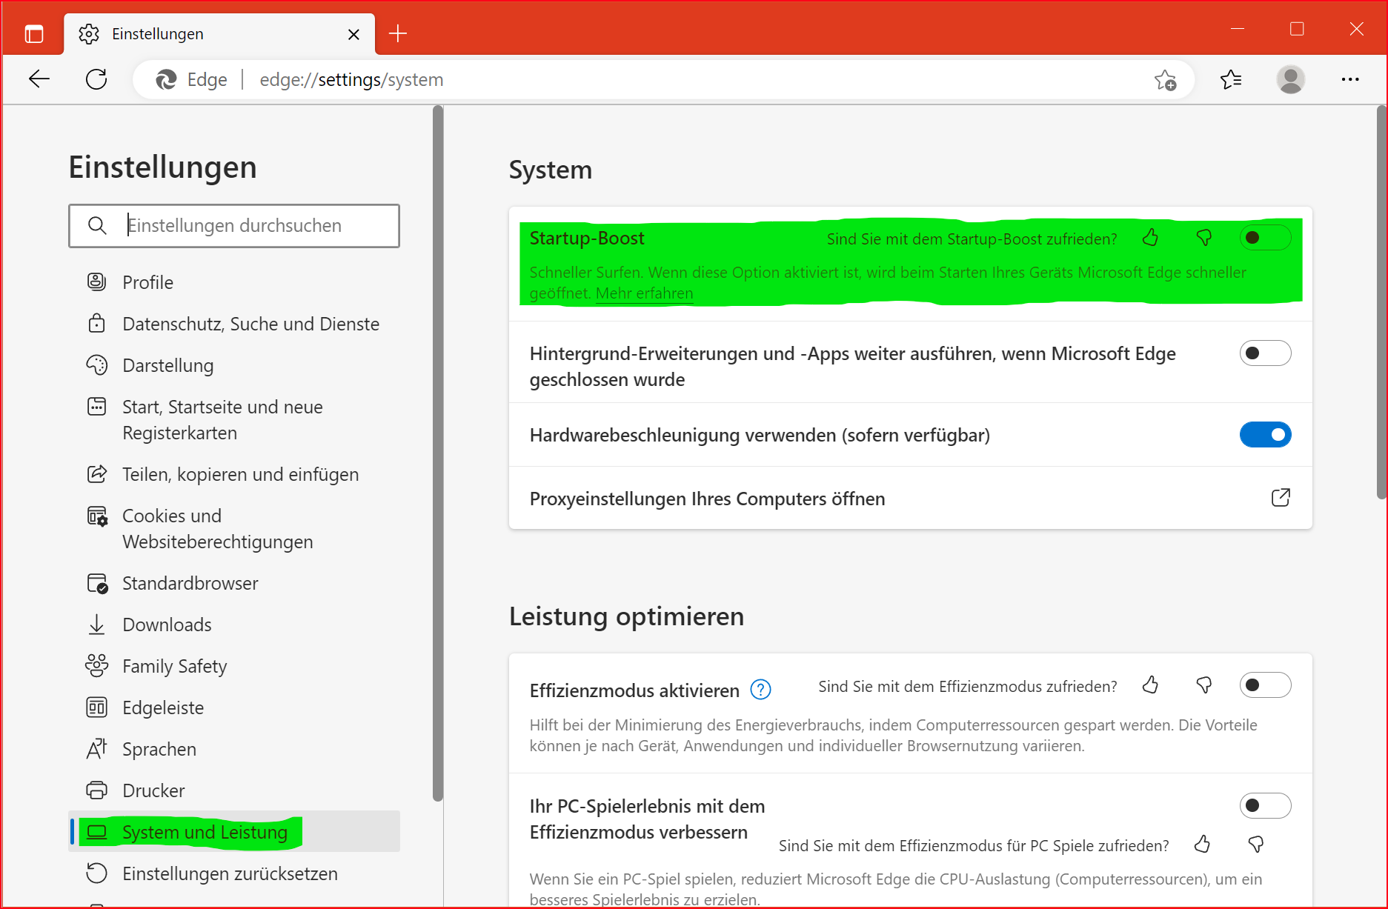Image resolution: width=1388 pixels, height=909 pixels.
Task: Give thumbs down for PC Spiele Effizienzmodus
Action: coord(1256,844)
